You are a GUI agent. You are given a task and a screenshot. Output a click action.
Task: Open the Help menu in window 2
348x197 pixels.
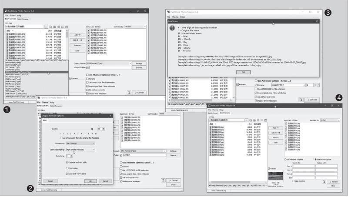(x=52, y=103)
